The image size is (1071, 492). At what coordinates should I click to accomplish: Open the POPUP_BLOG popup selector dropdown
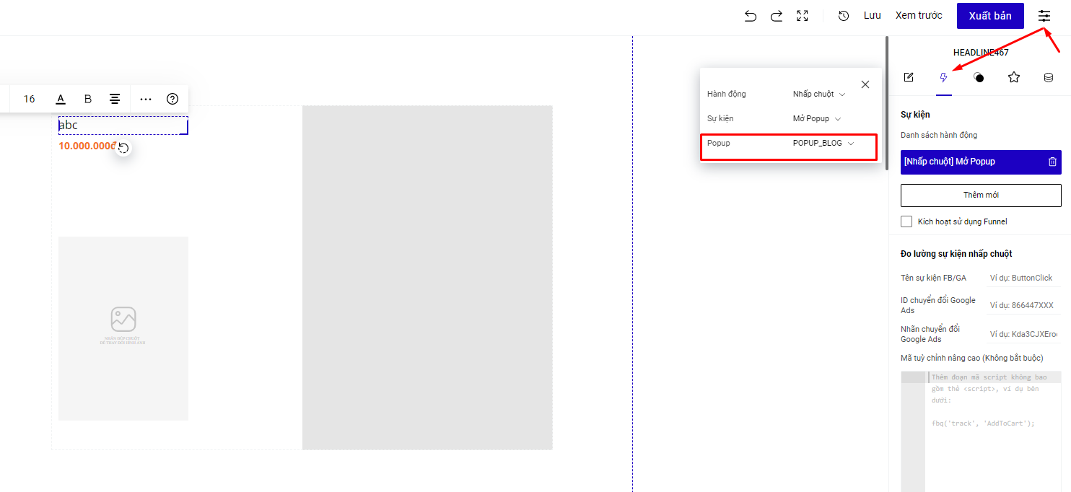coord(823,144)
